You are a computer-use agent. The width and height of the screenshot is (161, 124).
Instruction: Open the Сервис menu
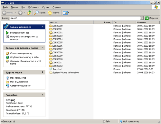click(x=46, y=7)
